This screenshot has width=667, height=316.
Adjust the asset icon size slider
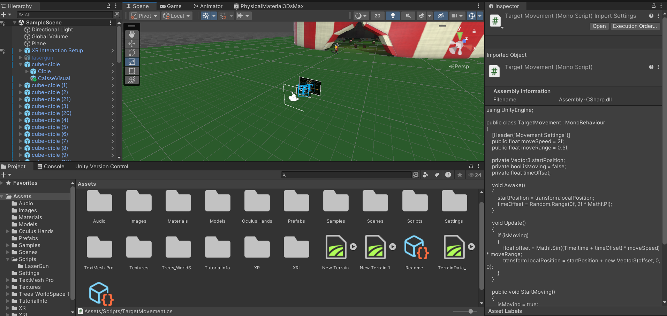[470, 311]
